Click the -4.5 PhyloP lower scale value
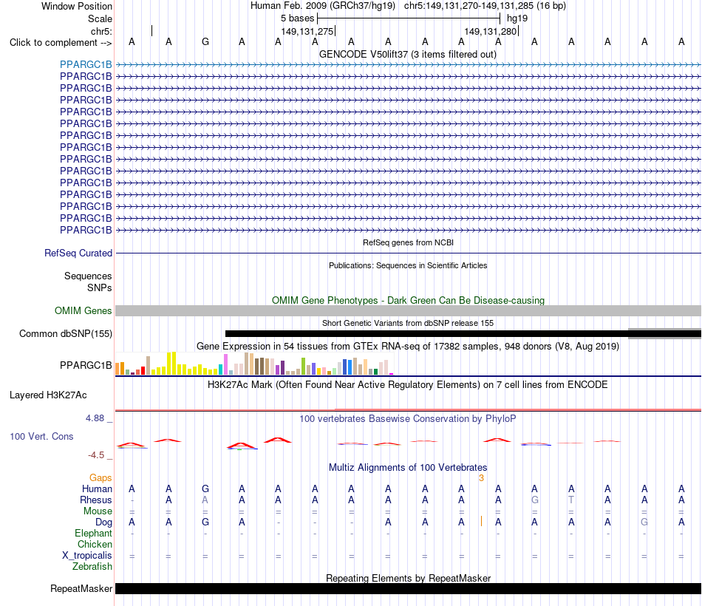Screen dimensions: 702x606 click(x=96, y=455)
